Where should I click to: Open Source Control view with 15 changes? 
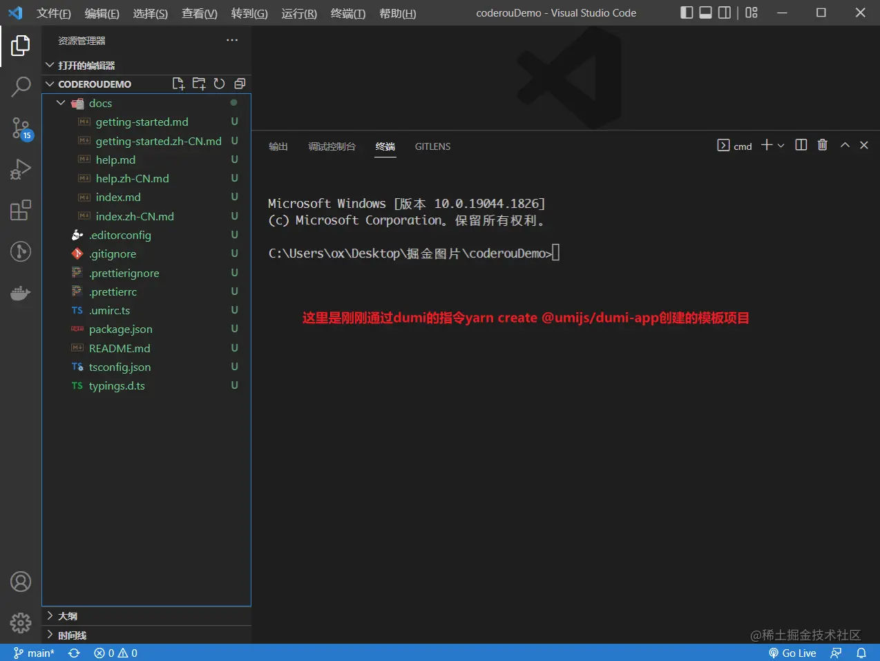pyautogui.click(x=21, y=128)
